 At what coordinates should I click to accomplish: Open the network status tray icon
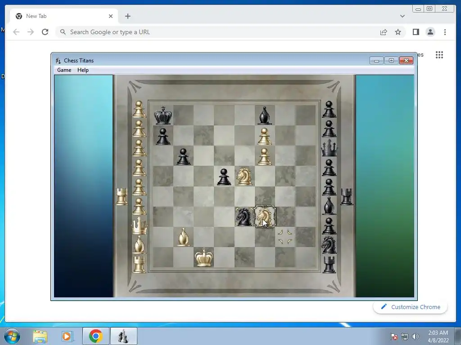(x=405, y=336)
